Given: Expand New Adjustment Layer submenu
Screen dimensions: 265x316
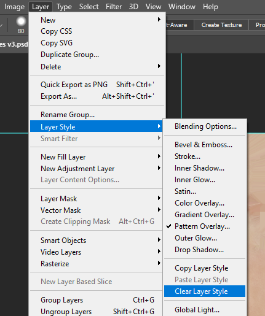Looking at the screenshot, I should point(97,169).
